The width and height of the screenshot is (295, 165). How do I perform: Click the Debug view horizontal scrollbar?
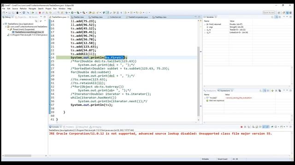click(x=18, y=156)
